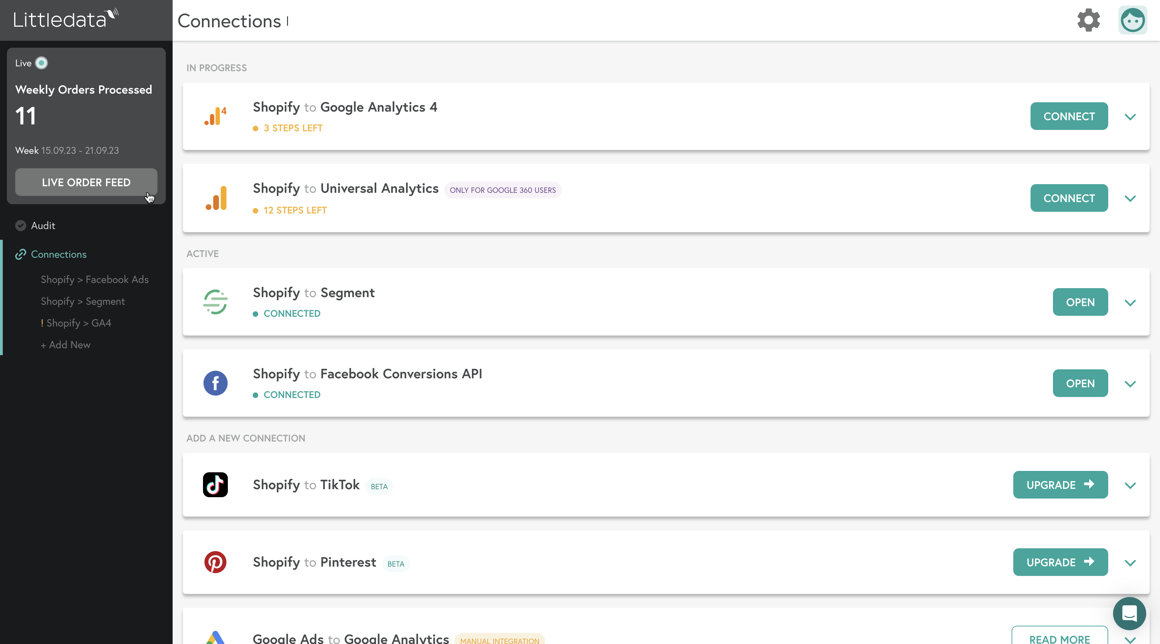
Task: Open Shopify > Facebook Ads sidebar item
Action: tap(95, 280)
